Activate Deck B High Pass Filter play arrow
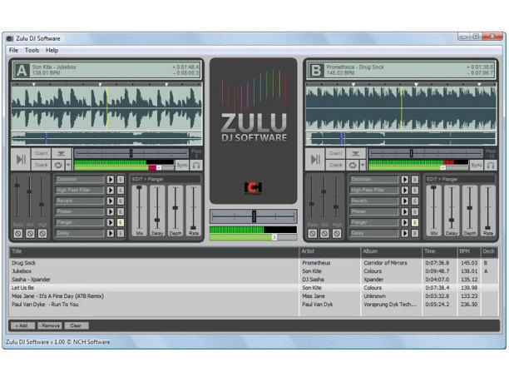 point(405,190)
